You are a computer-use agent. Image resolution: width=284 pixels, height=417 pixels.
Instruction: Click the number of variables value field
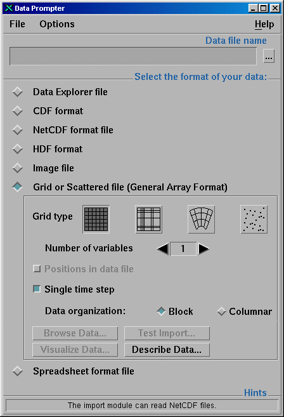[x=183, y=249]
